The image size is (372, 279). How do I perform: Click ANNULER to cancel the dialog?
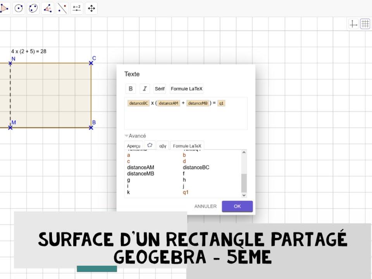pyautogui.click(x=205, y=206)
